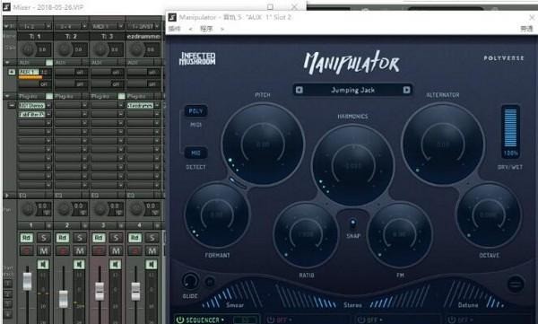This screenshot has height=324, width=538.
Task: Click plus button beside AUX 1 send
Action: tap(12, 72)
